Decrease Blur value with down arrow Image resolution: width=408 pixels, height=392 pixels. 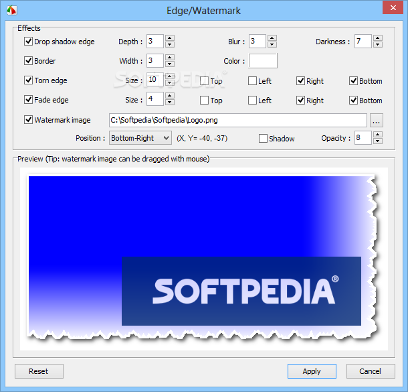(x=272, y=45)
